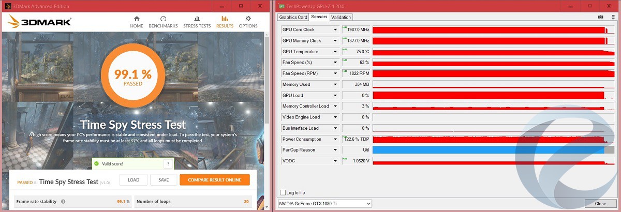621x212 pixels.
Task: Expand GPU Temperature sensor dropdown
Action: click(335, 52)
